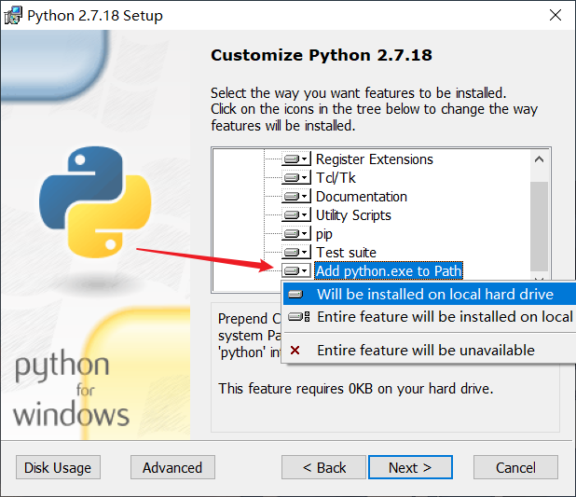Choose Entire feature will be unavailable
This screenshot has height=497, width=576.
click(x=425, y=351)
